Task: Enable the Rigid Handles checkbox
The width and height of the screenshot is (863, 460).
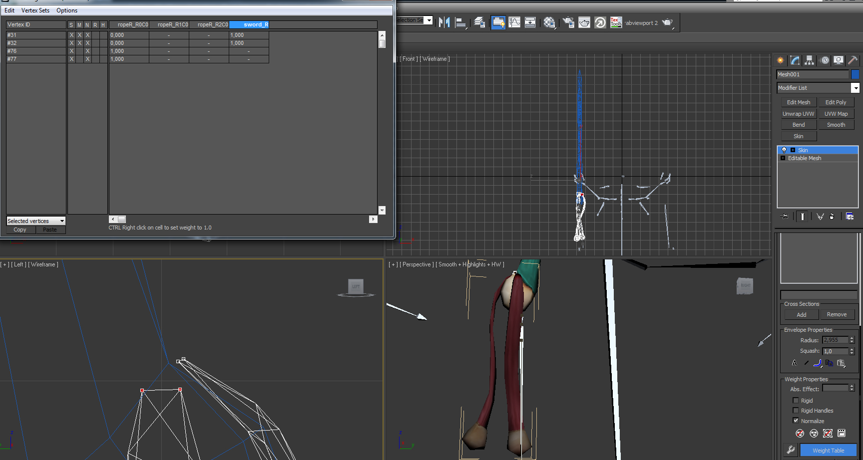Action: pos(796,411)
